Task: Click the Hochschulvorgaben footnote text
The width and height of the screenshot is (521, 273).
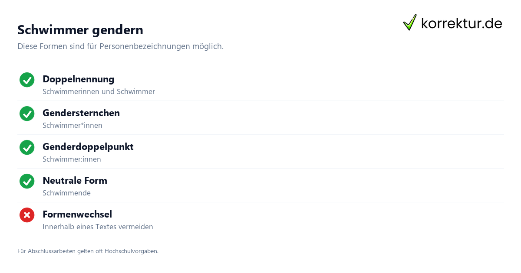Action: click(x=88, y=251)
